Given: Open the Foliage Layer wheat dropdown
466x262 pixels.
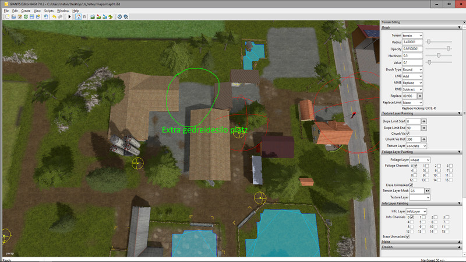Looking at the screenshot, I should pos(419,159).
